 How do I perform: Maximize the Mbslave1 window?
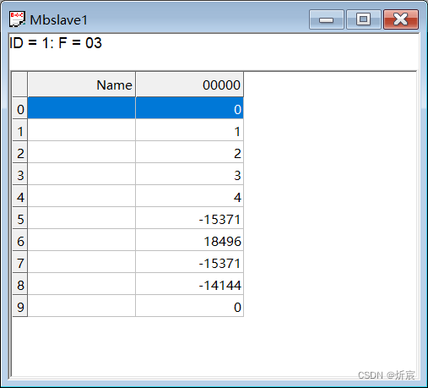click(x=364, y=19)
